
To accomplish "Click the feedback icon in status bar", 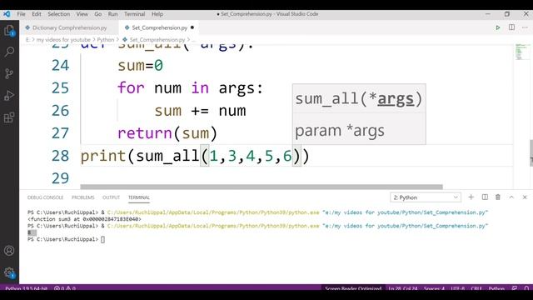I will coord(515,288).
